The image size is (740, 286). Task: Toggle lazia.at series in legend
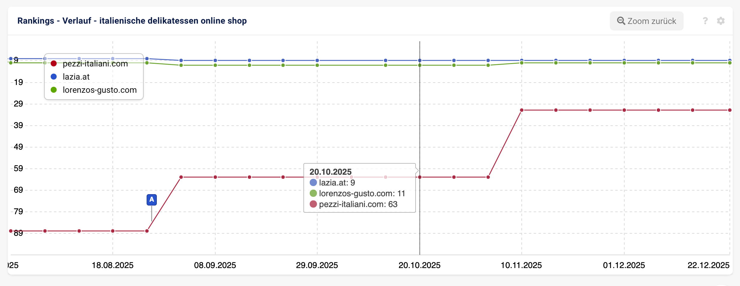pyautogui.click(x=76, y=77)
